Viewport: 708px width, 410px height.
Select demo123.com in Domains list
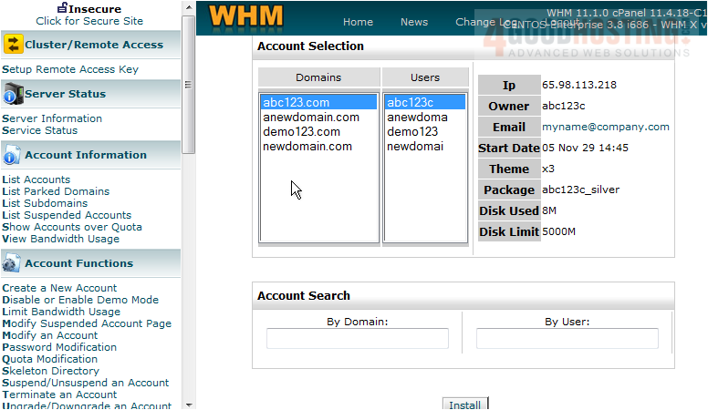[x=301, y=132]
